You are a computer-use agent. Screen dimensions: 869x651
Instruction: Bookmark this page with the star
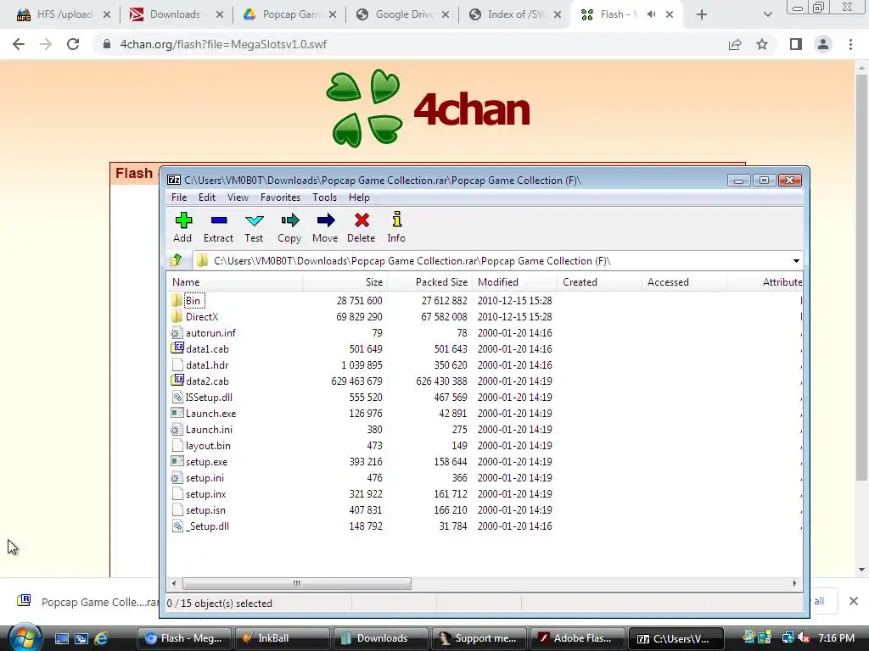point(762,44)
